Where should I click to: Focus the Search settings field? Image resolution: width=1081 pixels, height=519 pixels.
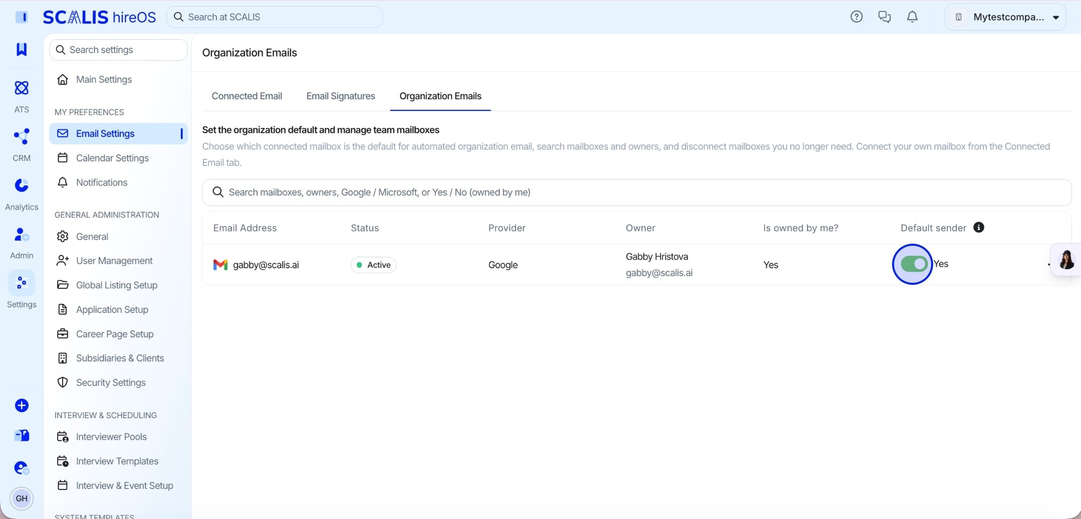point(119,50)
